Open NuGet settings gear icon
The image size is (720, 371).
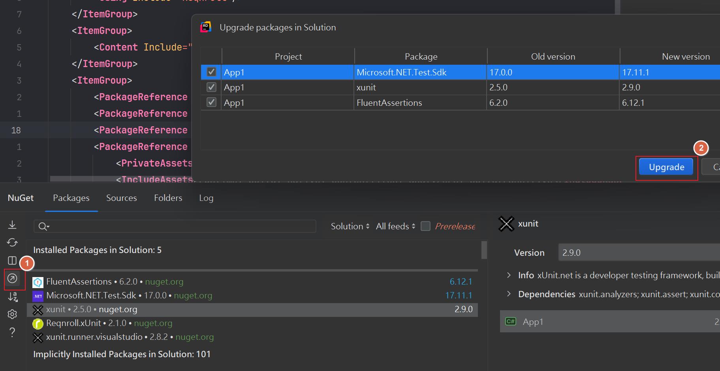[x=12, y=314]
